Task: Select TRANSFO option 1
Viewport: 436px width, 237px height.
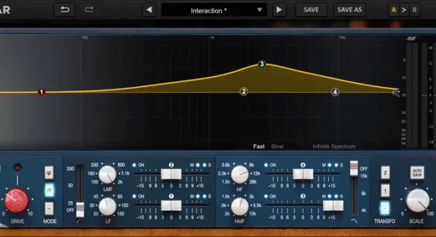Action: pos(386,191)
